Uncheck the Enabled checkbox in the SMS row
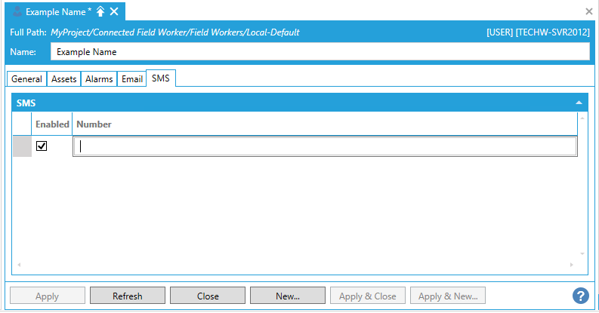 pyautogui.click(x=42, y=146)
